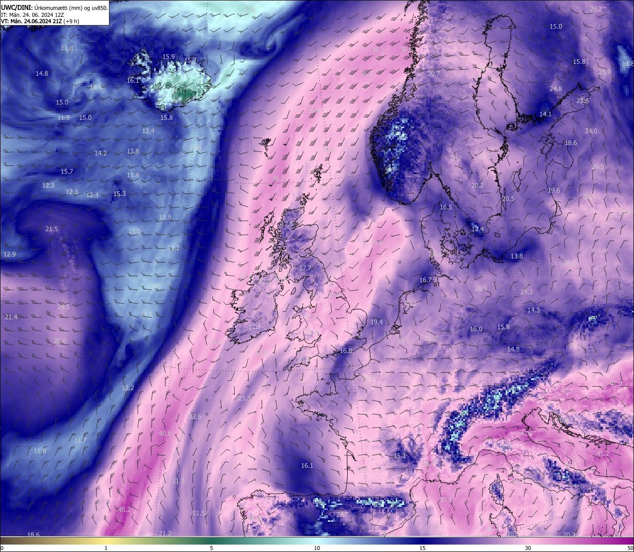Click the 14.1 value near Finland's coast

pos(545,114)
